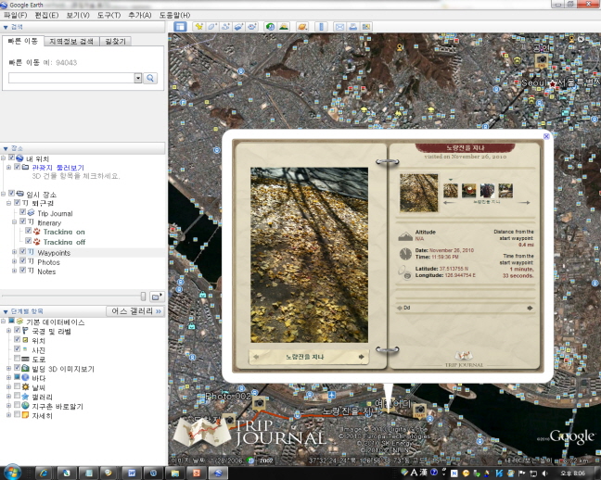Close the Trip Journal balloon

(546, 136)
